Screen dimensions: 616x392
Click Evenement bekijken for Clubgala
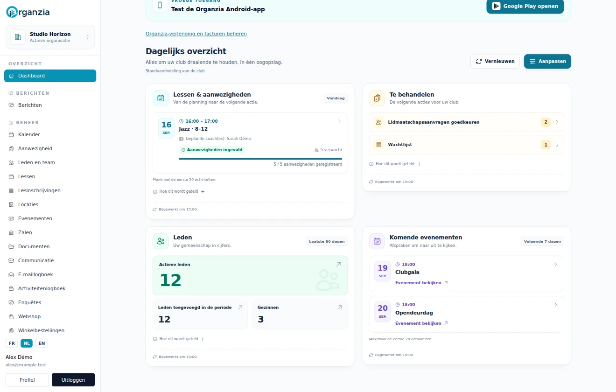421,283
